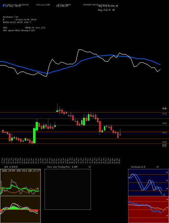Click the blue 12 Day SMA legend square

tap(3, 5)
